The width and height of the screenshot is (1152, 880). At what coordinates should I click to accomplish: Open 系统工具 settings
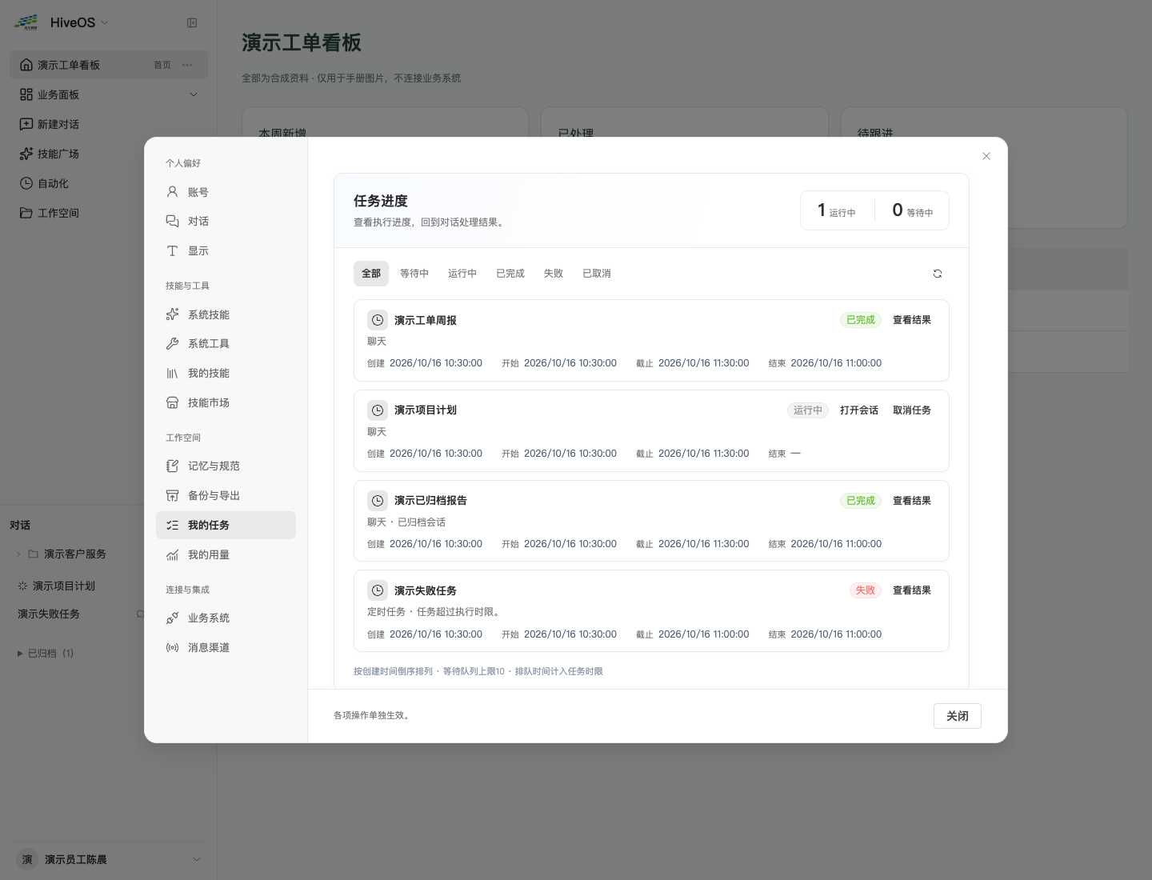(226, 344)
